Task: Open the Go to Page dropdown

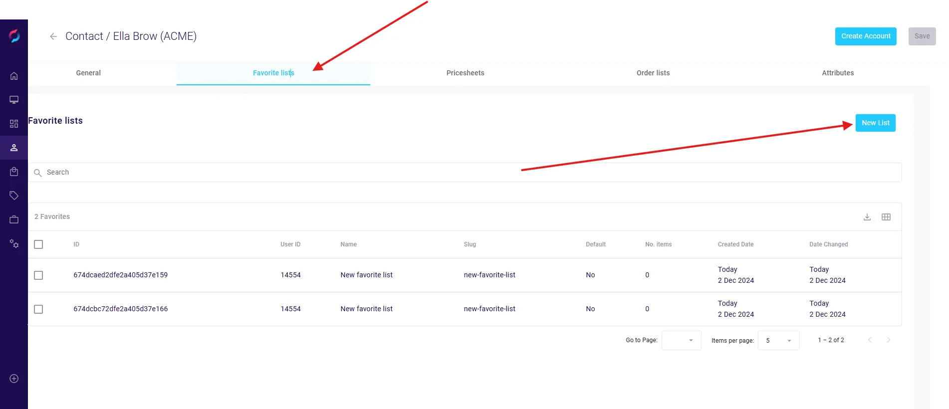Action: [682, 340]
